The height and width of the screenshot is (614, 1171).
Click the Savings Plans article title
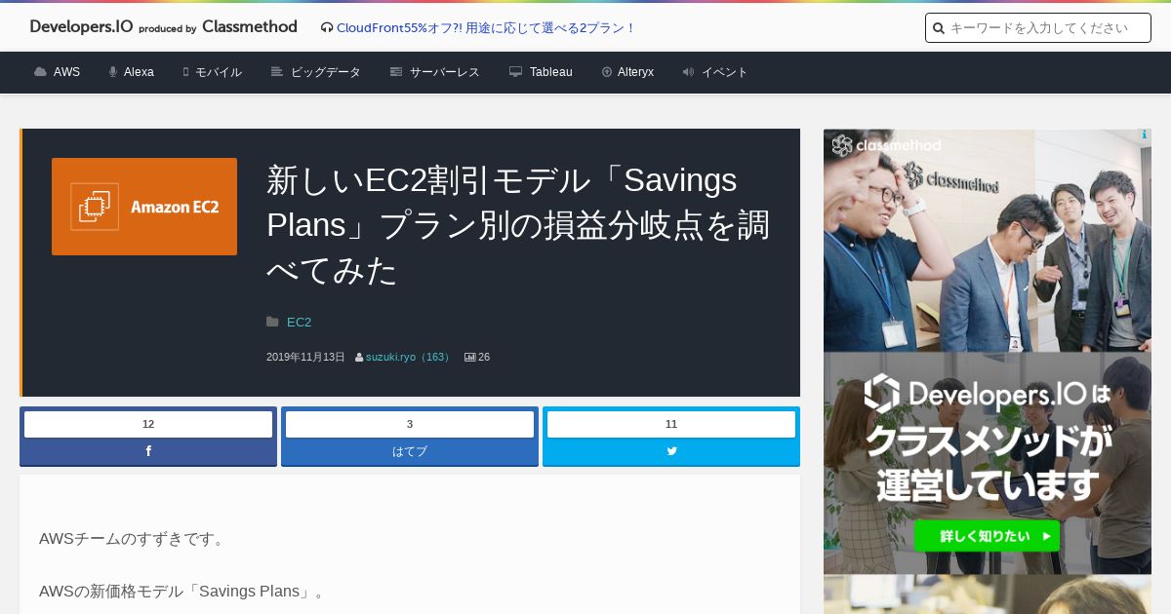pyautogui.click(x=518, y=225)
